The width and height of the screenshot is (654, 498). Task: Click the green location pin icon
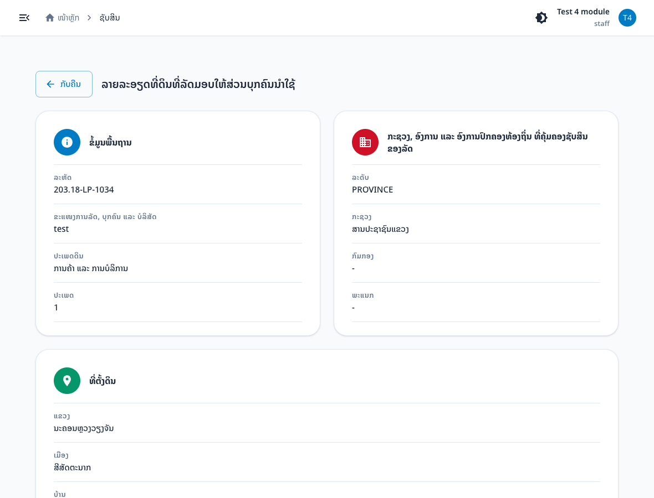pos(67,381)
